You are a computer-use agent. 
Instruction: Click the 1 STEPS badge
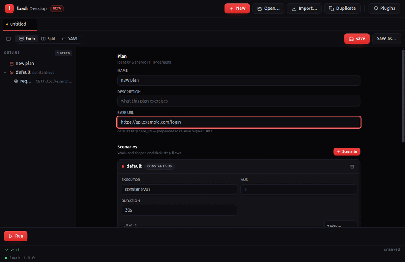(x=63, y=53)
